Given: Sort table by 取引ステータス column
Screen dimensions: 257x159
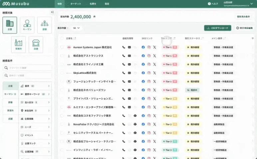Looking at the screenshot, I should tap(202, 38).
